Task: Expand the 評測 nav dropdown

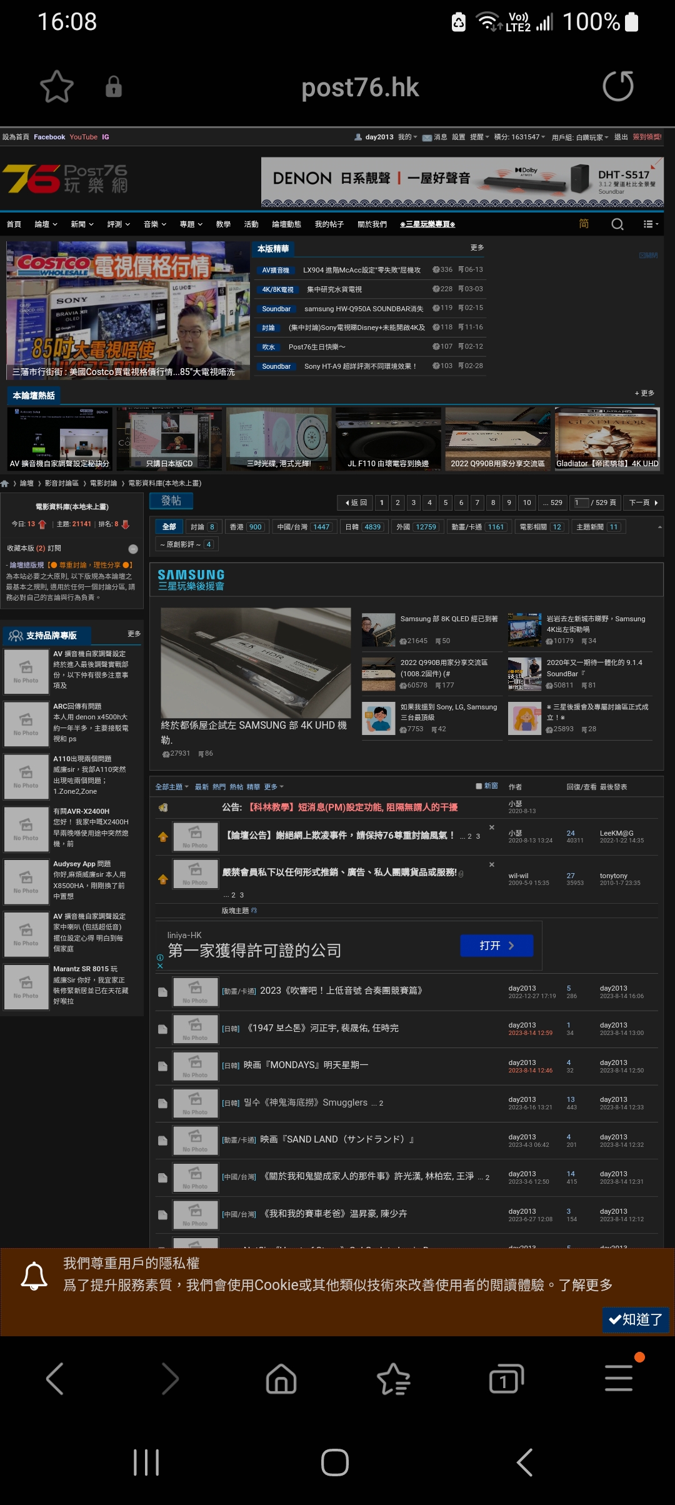Action: [x=119, y=224]
